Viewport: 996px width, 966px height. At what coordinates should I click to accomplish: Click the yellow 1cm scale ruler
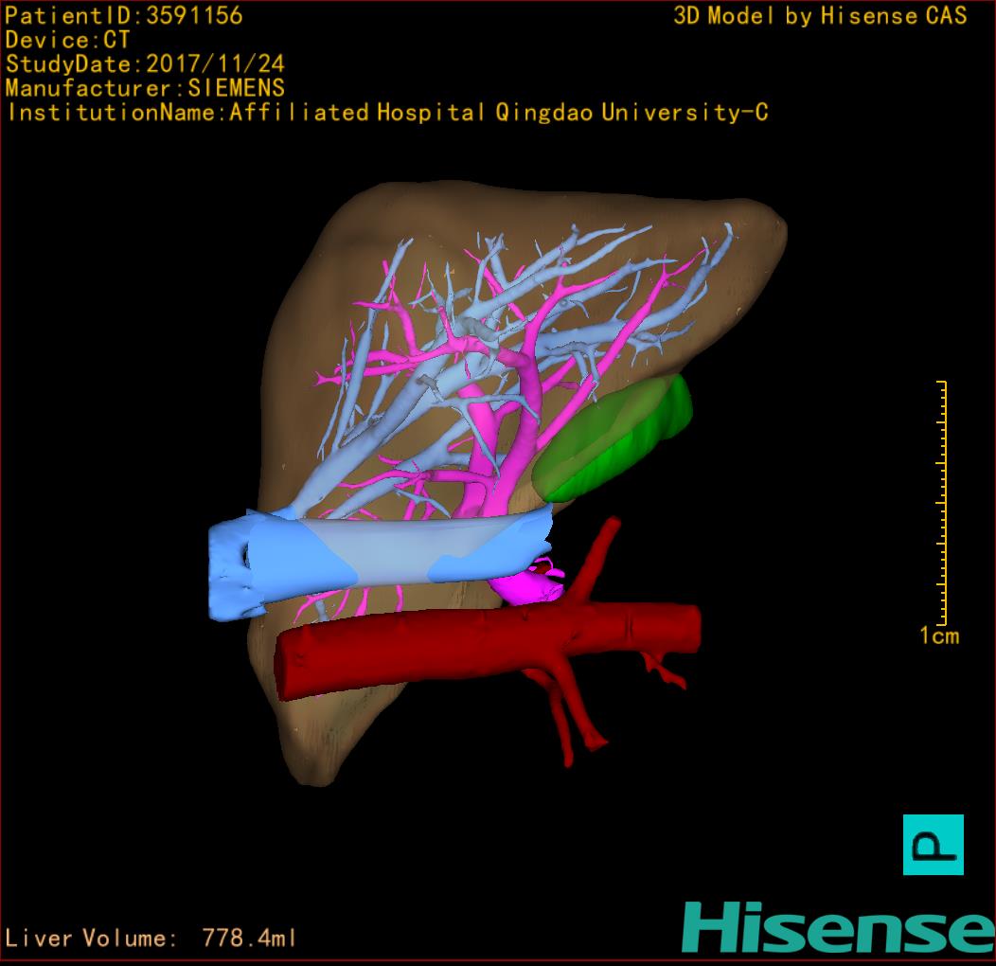(x=942, y=503)
